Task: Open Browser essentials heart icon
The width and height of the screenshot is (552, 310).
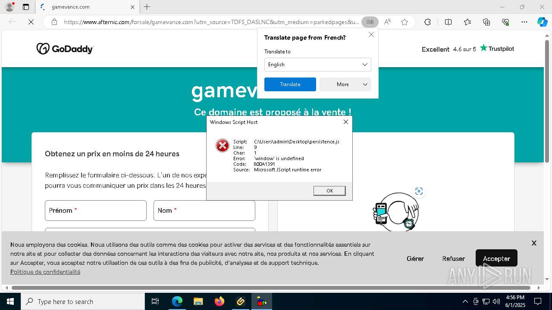Action: pos(505,22)
